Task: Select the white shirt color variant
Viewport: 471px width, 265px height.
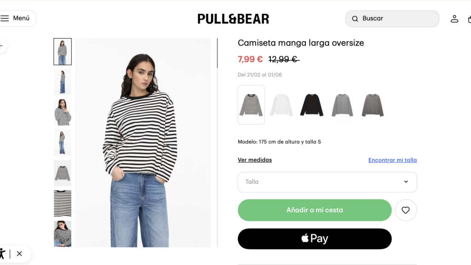Action: [281, 104]
